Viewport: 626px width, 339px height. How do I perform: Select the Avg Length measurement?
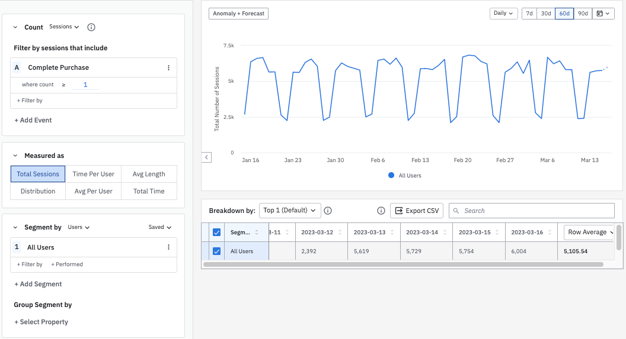tap(149, 174)
